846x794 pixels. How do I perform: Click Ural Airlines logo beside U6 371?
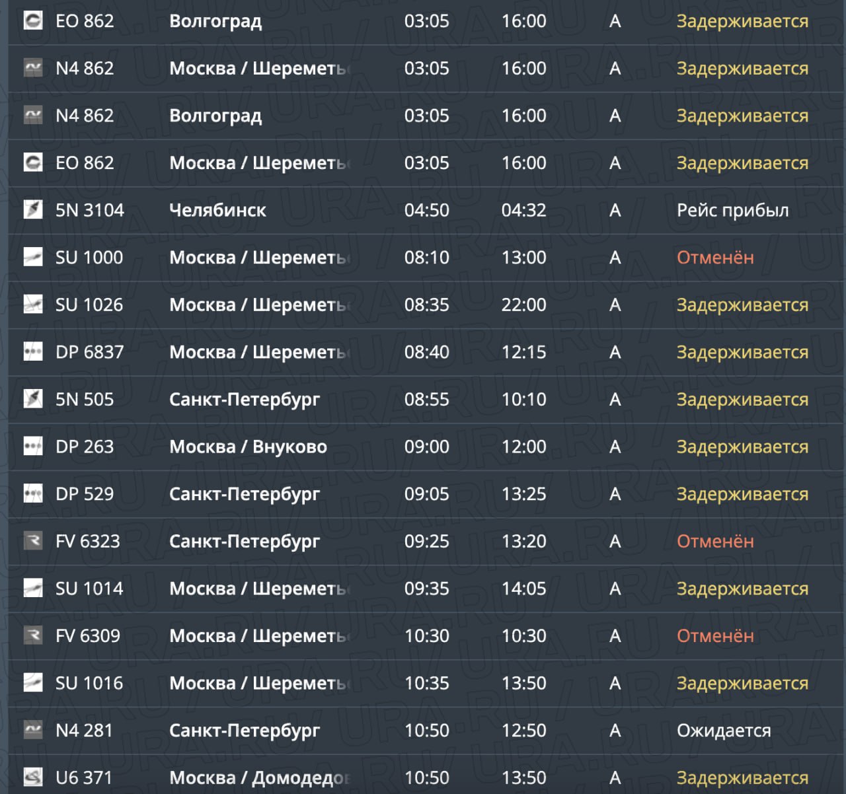[33, 777]
